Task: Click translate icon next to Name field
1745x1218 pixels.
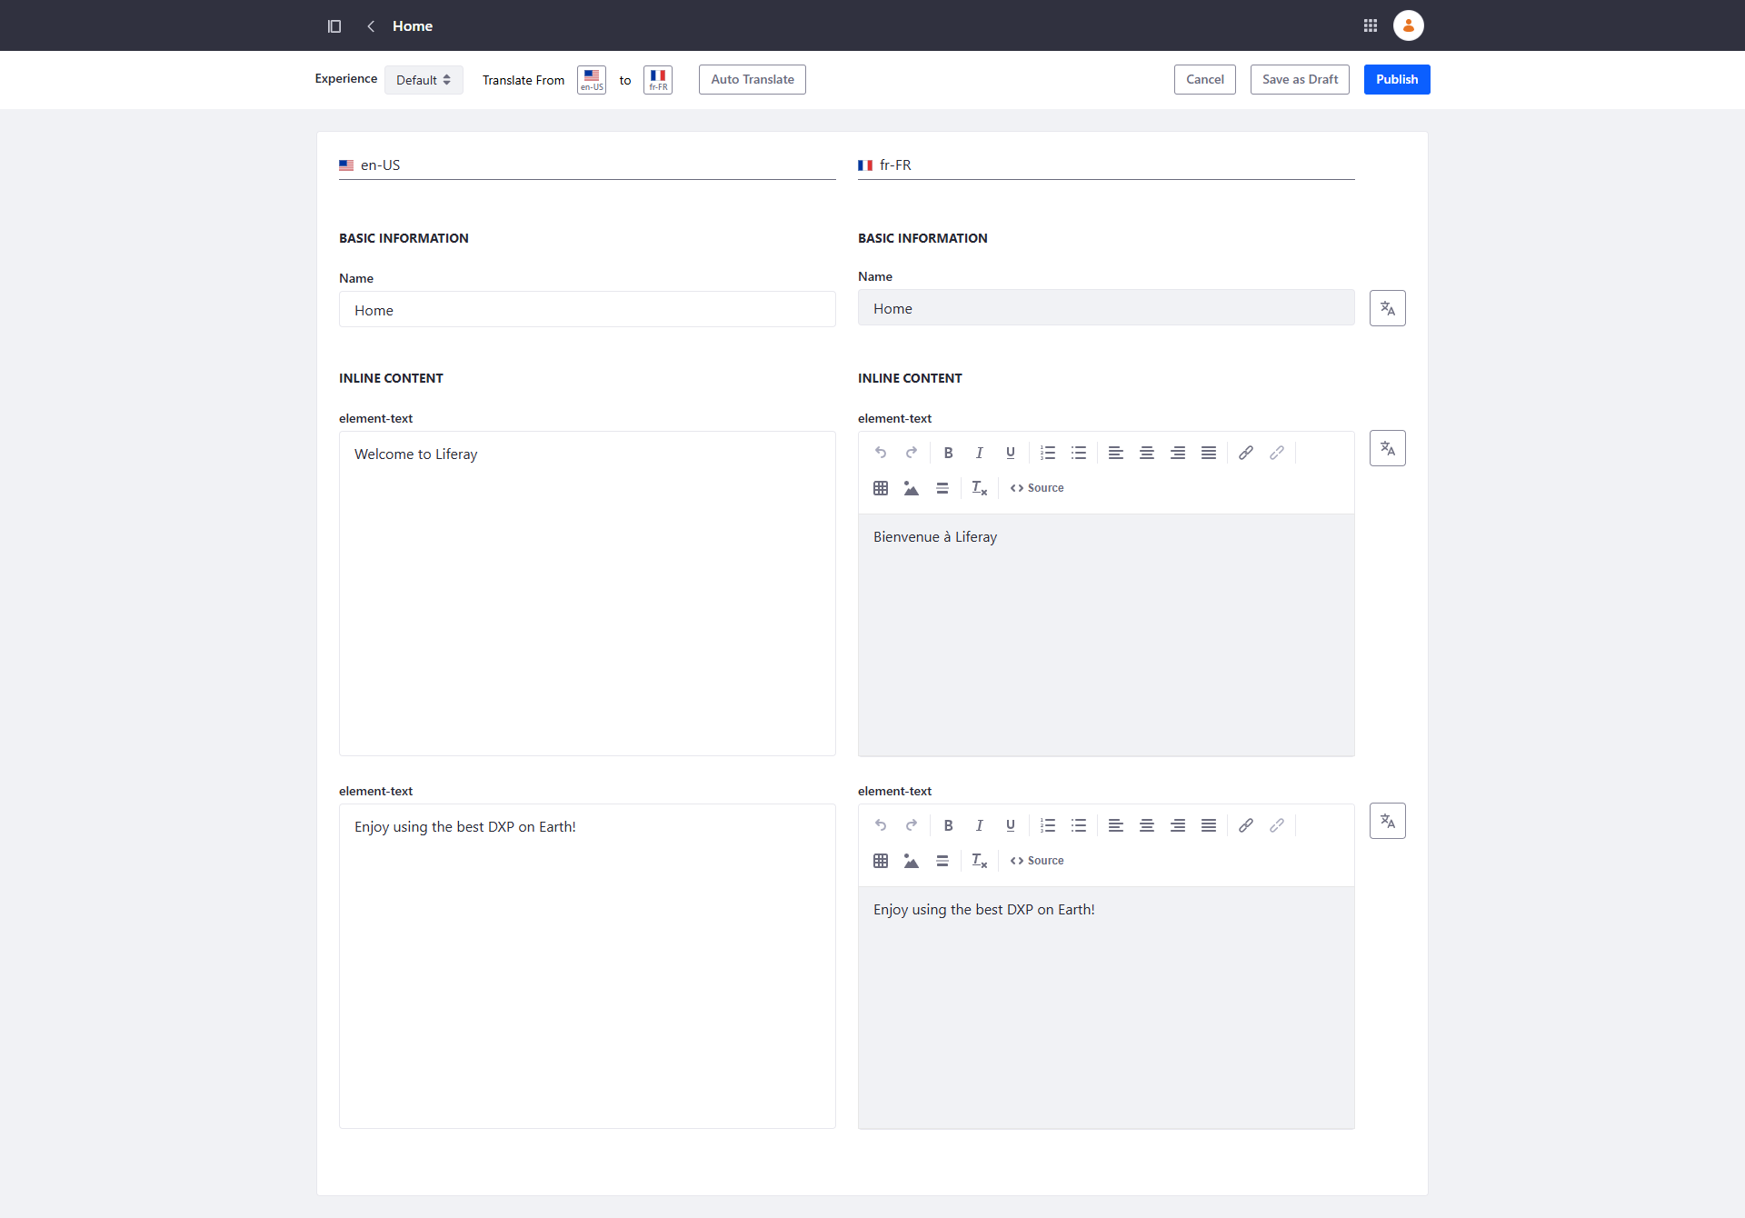Action: (x=1387, y=308)
